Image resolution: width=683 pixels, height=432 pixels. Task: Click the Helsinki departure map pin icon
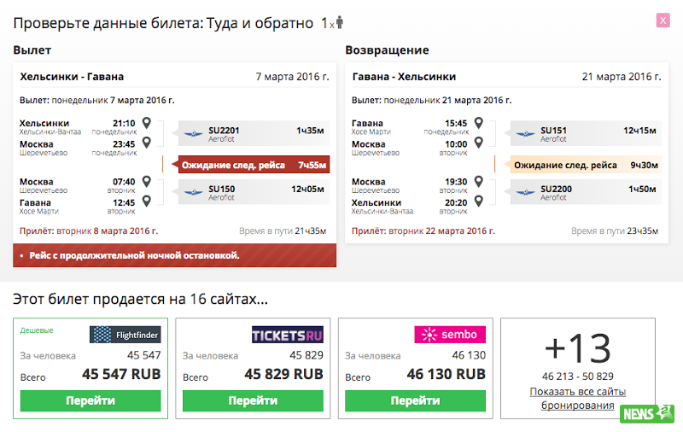[147, 123]
